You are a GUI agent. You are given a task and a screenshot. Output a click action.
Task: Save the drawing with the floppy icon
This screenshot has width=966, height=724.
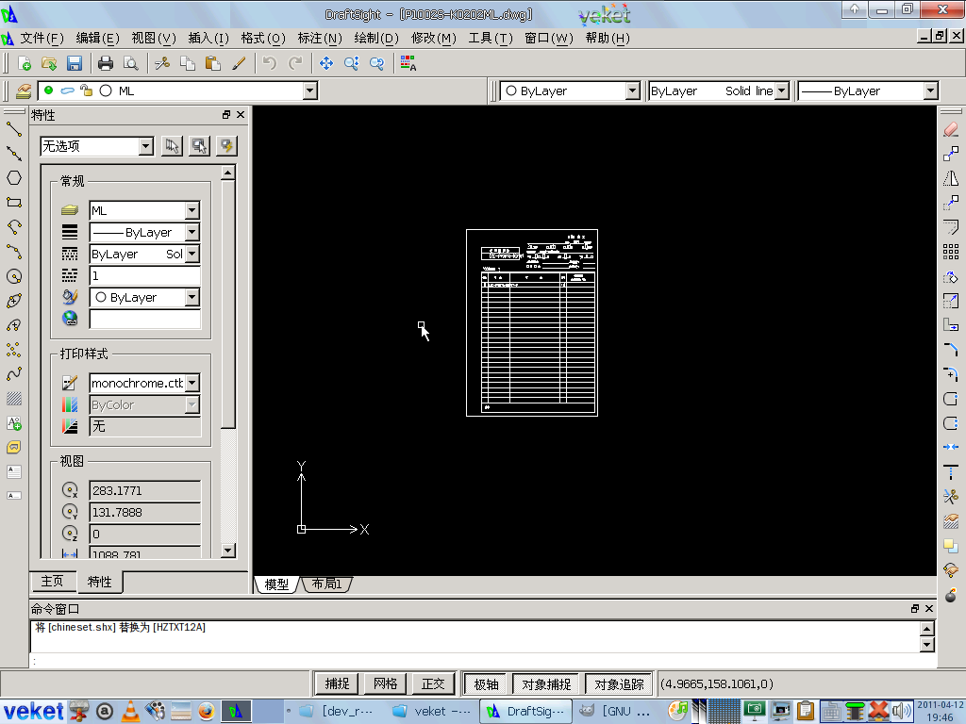(75, 63)
